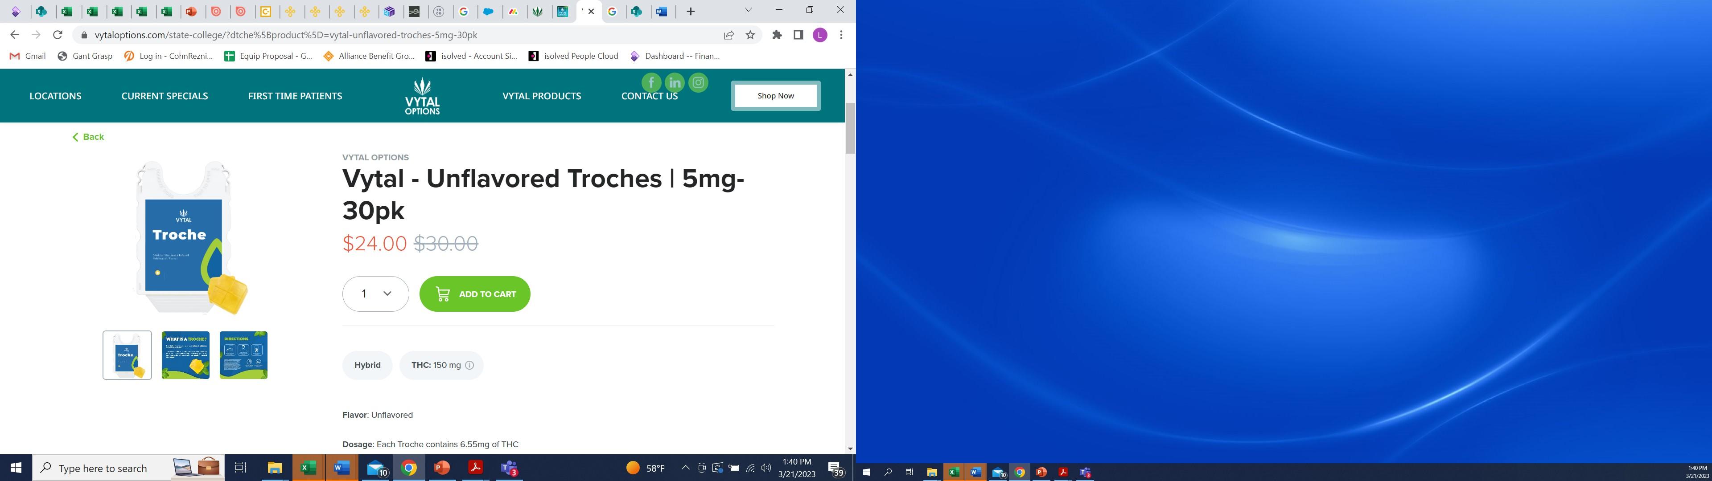Add product to cart

[x=474, y=293]
